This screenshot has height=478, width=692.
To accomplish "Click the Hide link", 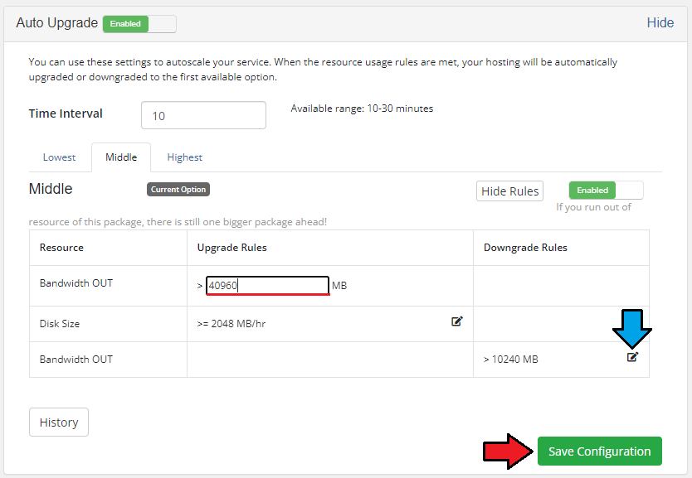I will pyautogui.click(x=660, y=23).
